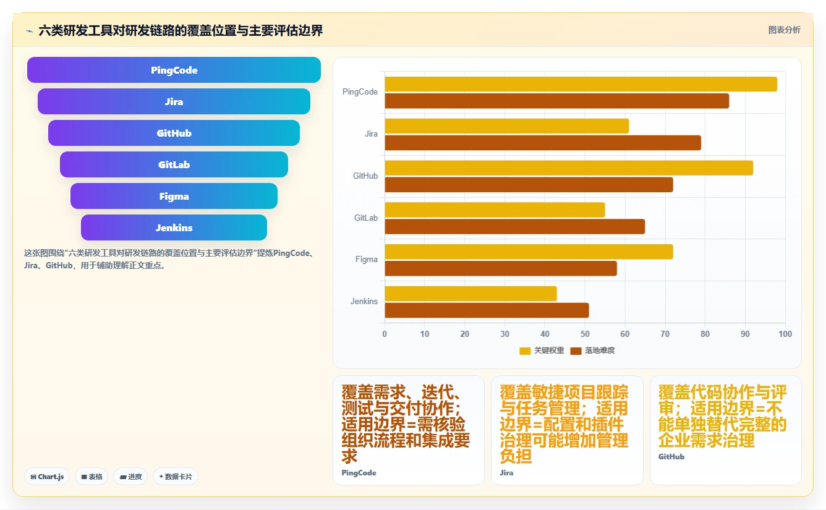Screen dimensions: 826x510
Task: Click GitHub yellow 关键权重 bar
Action: click(569, 168)
